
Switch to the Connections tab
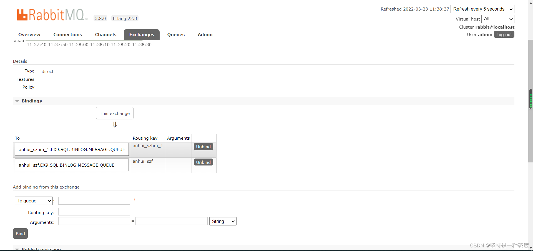[x=67, y=35]
